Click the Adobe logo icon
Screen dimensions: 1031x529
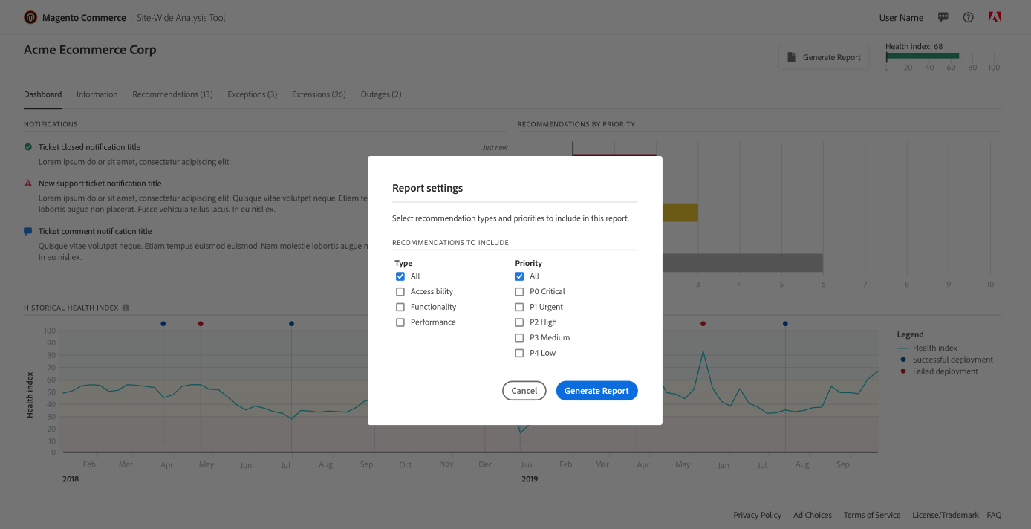(x=995, y=17)
